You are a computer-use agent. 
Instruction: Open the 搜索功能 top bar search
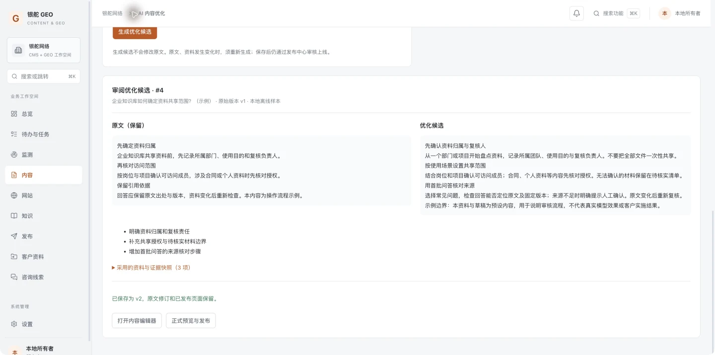616,13
